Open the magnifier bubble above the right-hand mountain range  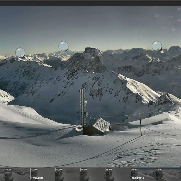point(157,46)
